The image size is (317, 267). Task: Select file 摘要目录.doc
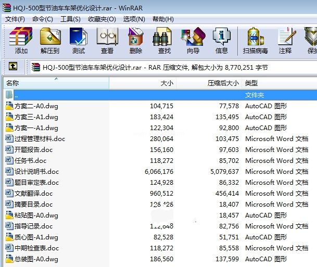[x=33, y=204]
